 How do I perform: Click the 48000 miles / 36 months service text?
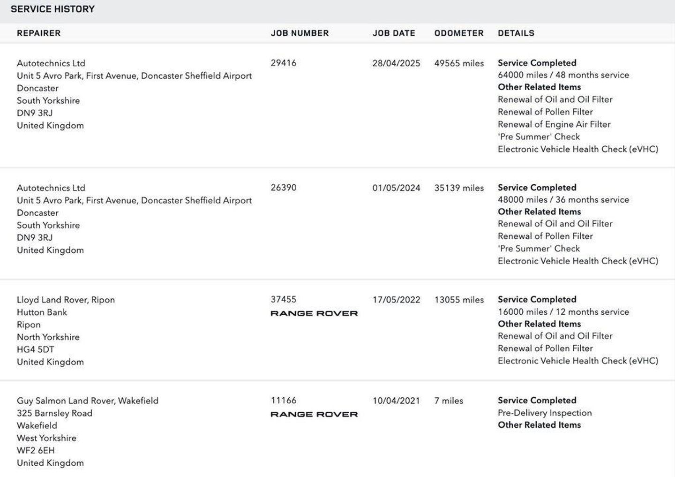[563, 200]
